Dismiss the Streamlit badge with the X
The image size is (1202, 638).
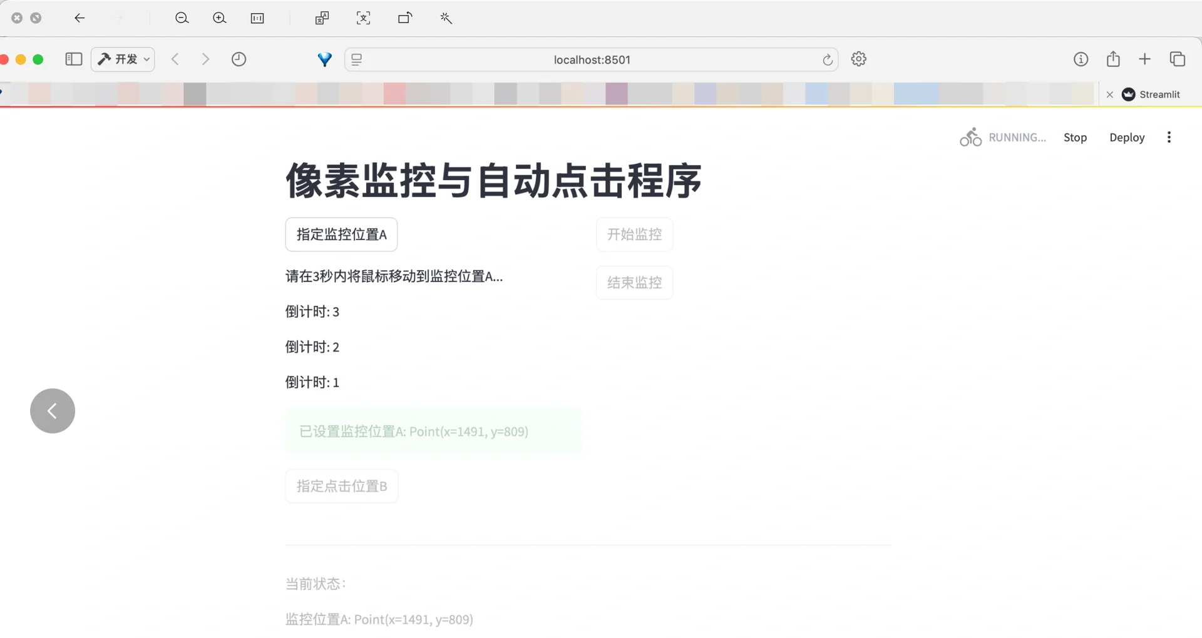[1109, 94]
